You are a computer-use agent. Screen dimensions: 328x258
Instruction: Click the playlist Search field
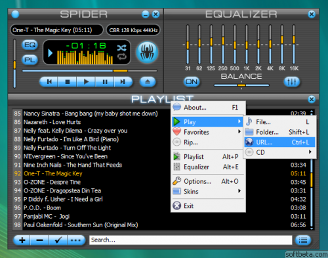[190, 240]
